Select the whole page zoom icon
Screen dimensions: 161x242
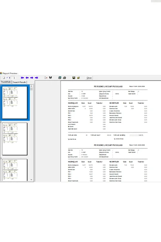click(x=4, y=78)
